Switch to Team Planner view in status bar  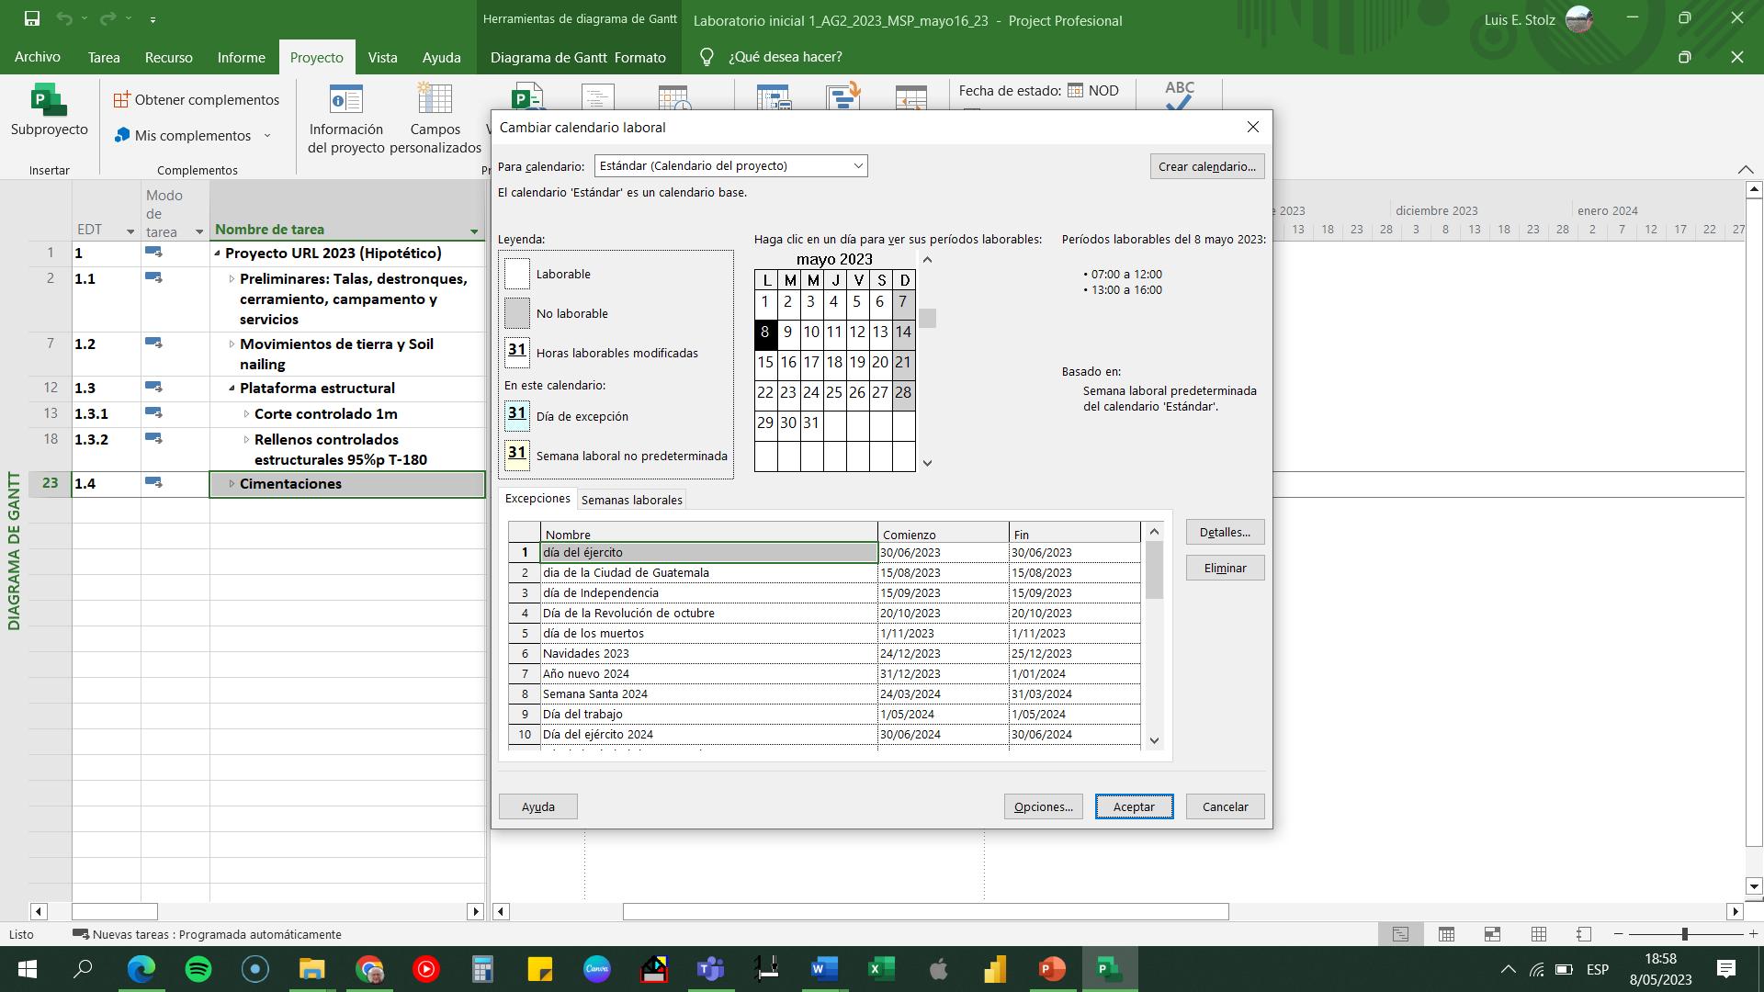1492,934
